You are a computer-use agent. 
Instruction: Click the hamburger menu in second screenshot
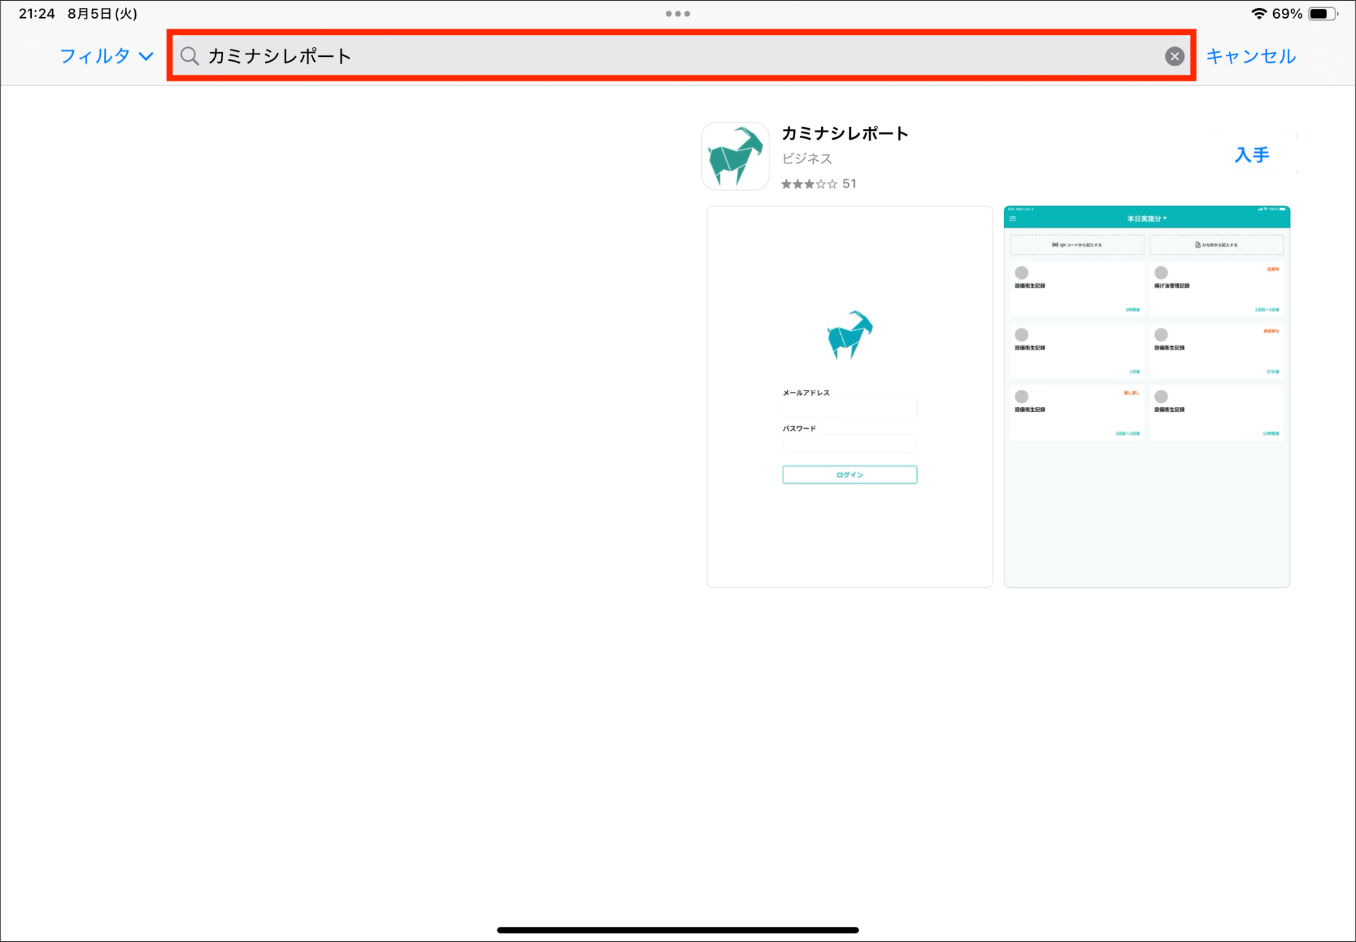coord(1012,218)
